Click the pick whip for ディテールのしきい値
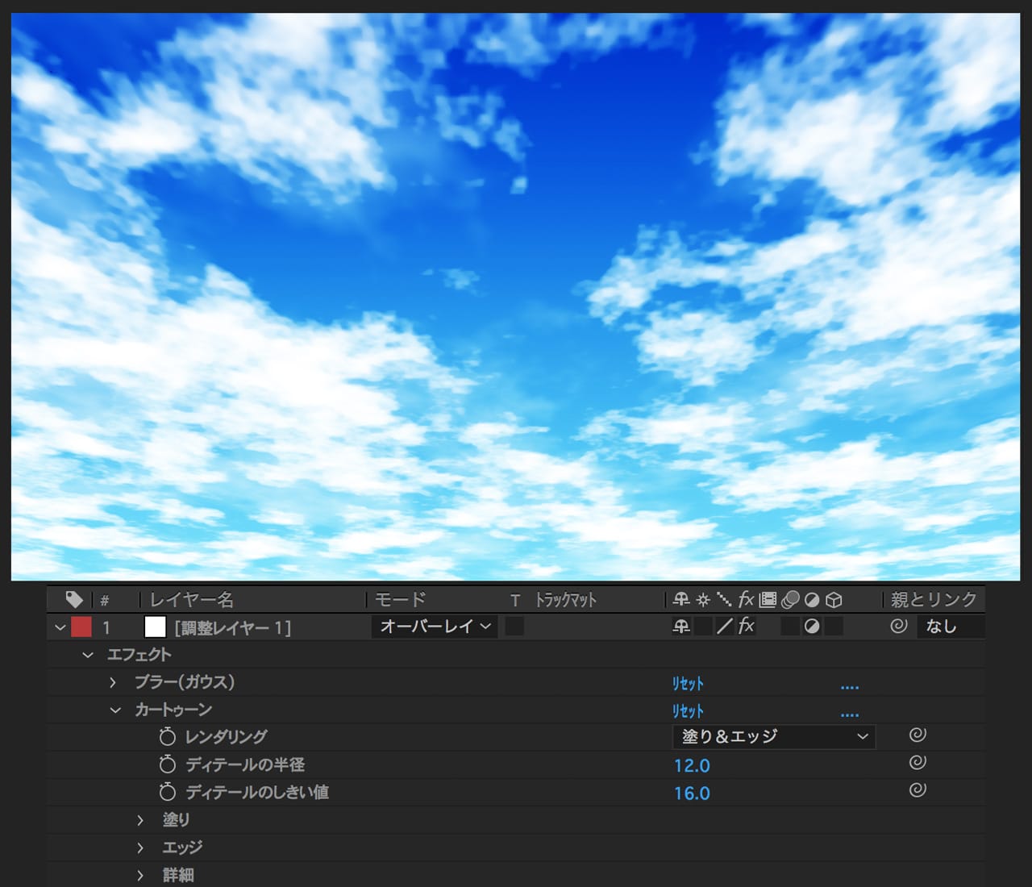 tap(917, 789)
